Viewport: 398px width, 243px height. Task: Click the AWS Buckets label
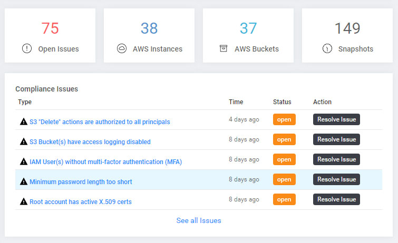257,49
